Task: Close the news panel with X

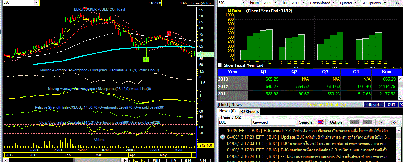Action: click(x=401, y=105)
